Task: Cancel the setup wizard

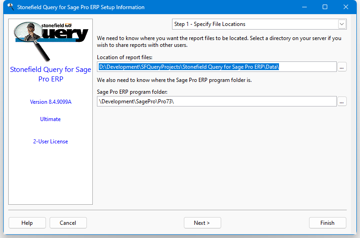Action: click(x=68, y=223)
